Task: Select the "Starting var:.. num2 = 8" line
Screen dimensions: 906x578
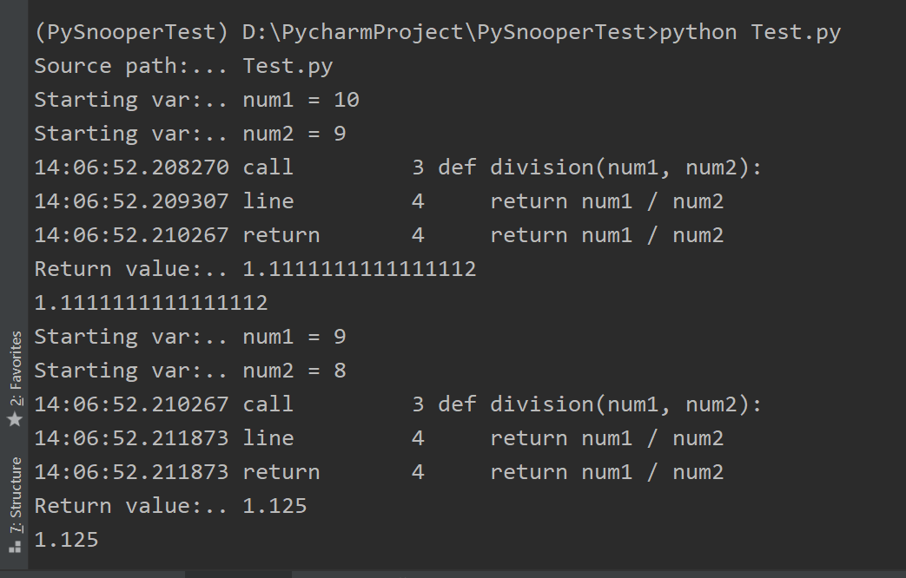Action: point(190,371)
